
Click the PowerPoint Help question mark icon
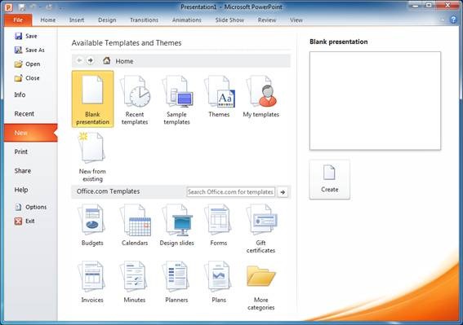coord(453,20)
